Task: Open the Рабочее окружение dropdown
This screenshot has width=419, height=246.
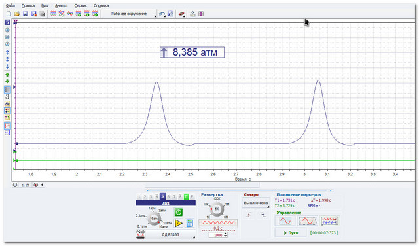Action: tap(130, 14)
